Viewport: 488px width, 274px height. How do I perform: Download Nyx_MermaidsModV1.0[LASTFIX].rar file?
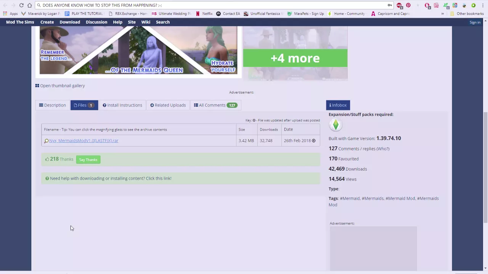click(x=83, y=140)
